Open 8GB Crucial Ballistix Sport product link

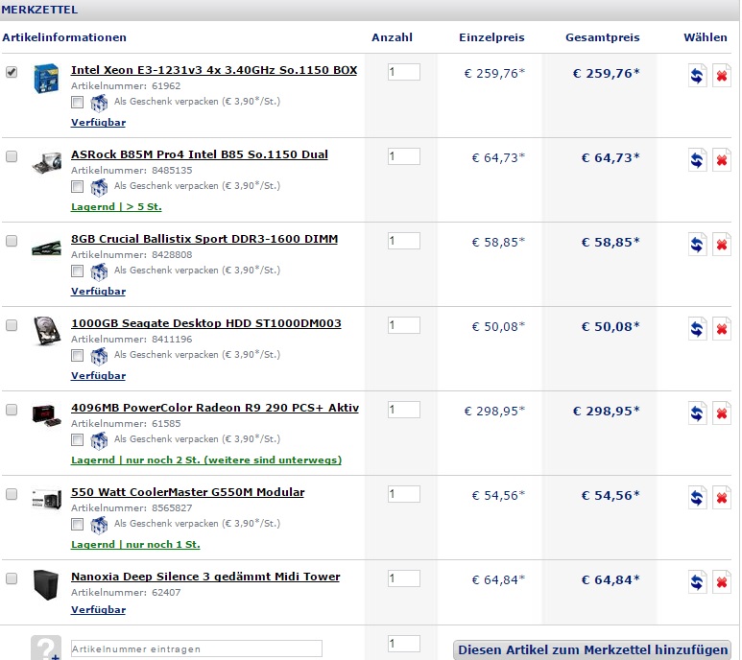click(204, 239)
